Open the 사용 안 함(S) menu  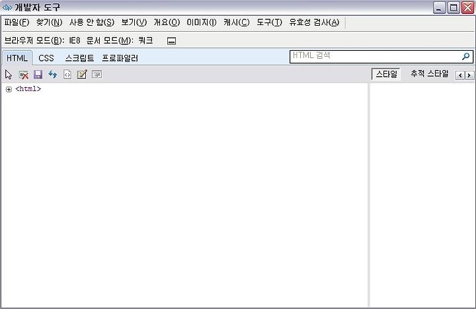coord(92,22)
